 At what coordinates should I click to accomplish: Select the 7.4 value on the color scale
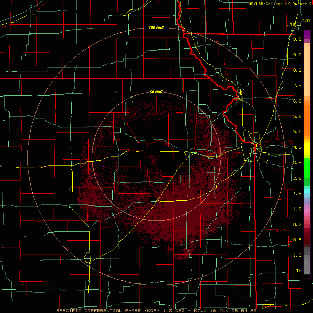[x=297, y=86]
